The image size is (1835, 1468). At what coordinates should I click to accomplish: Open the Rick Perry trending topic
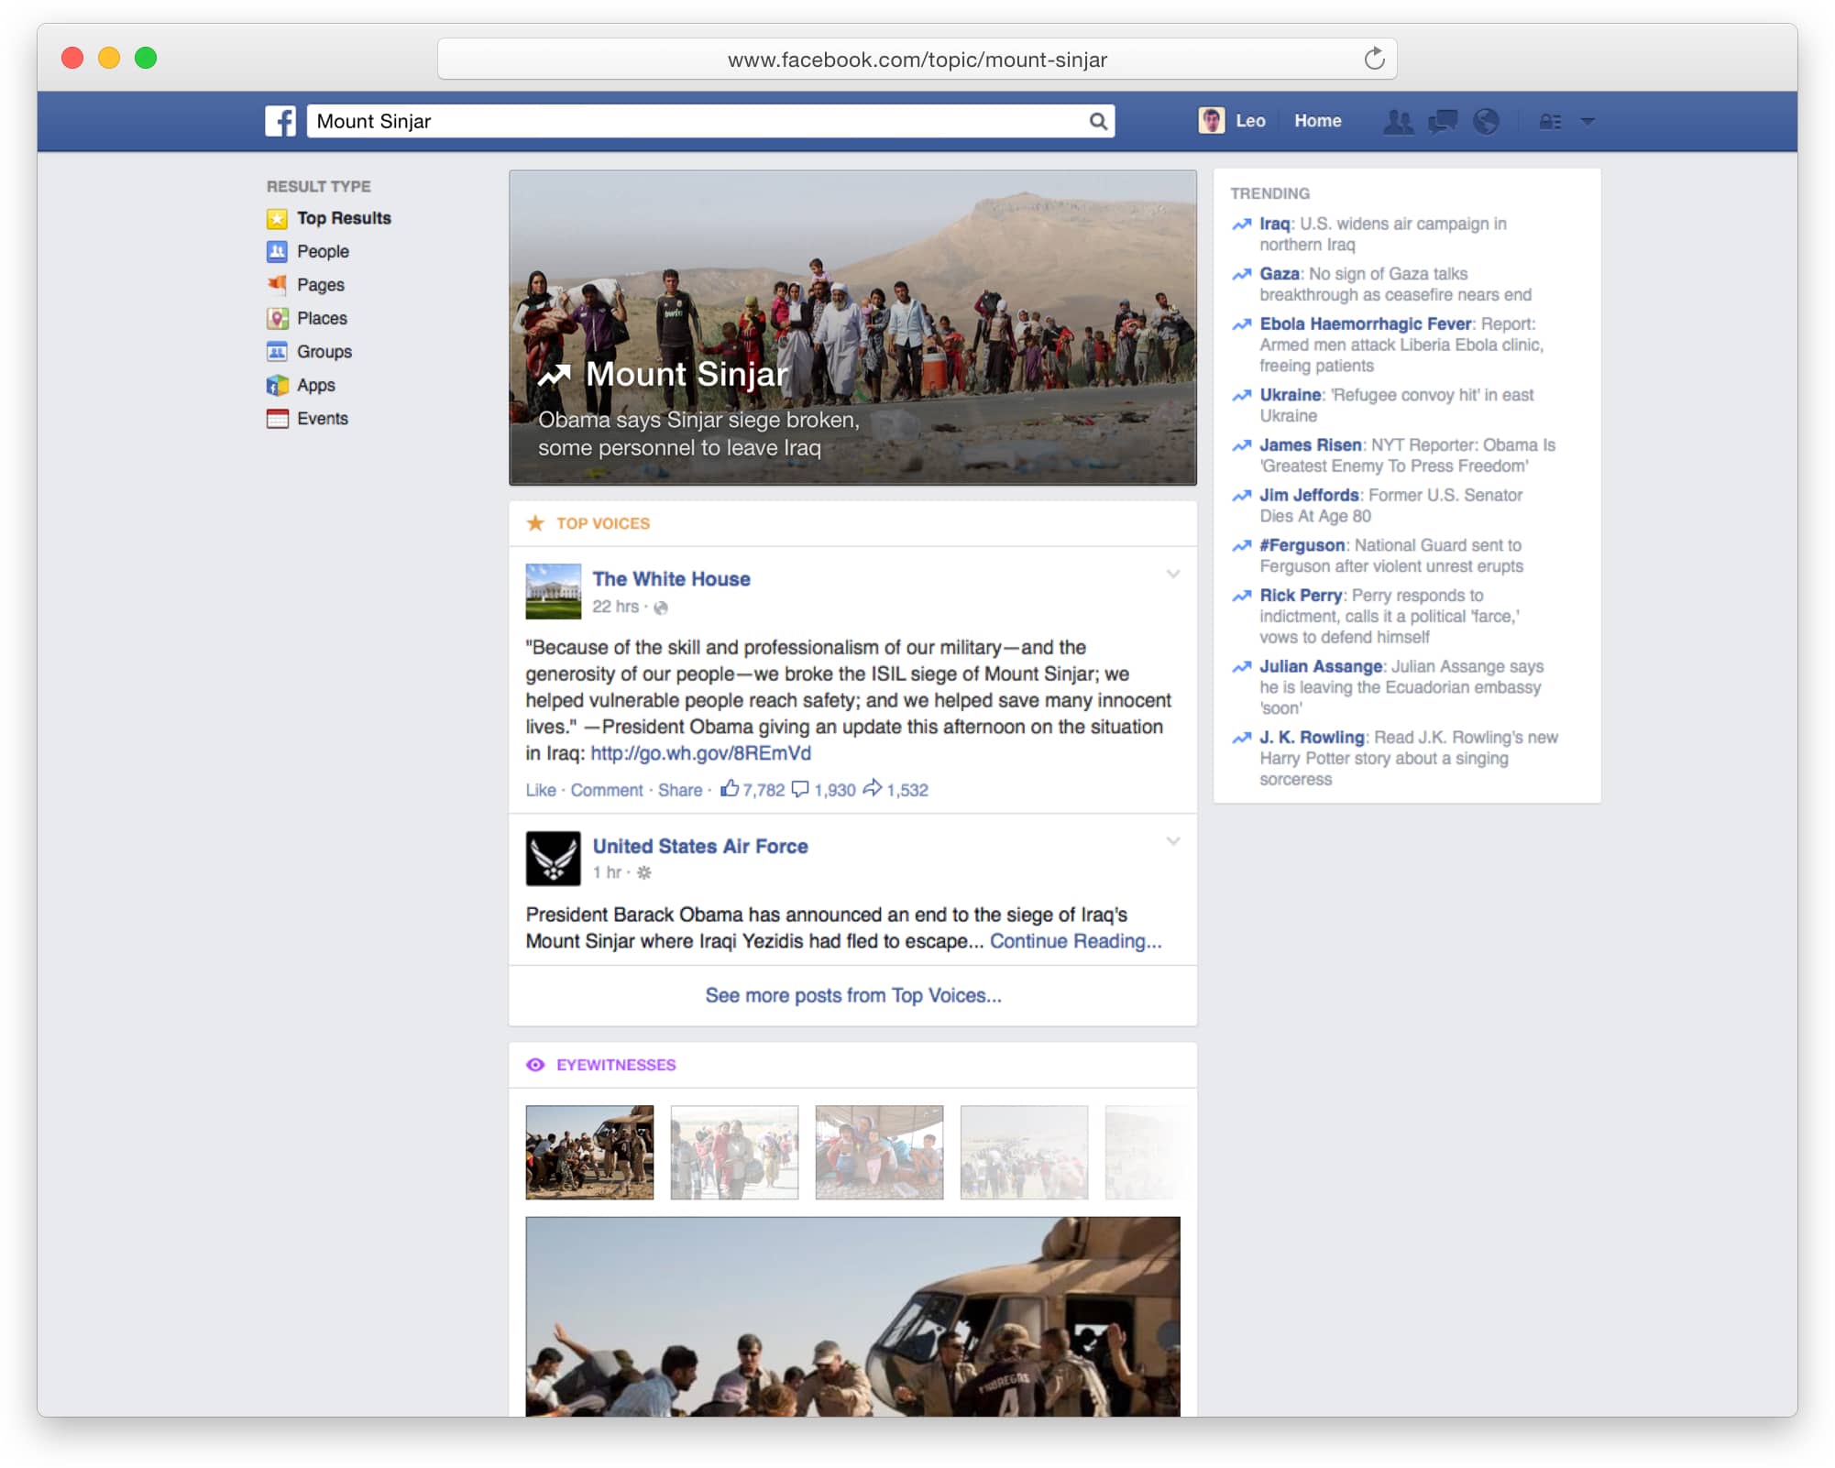tap(1300, 596)
